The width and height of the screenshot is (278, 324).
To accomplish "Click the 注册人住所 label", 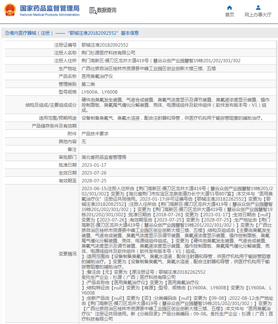I will [65, 61].
